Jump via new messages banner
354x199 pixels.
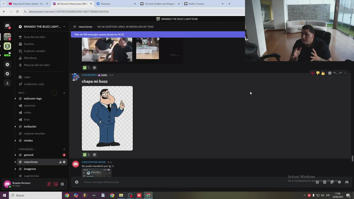pyautogui.click(x=158, y=35)
